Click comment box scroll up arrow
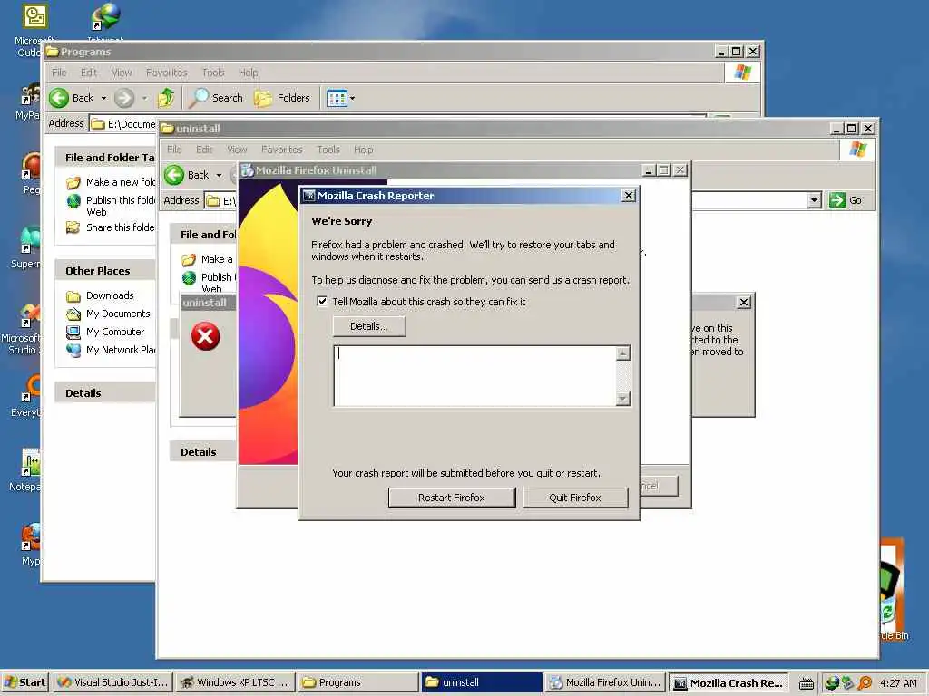This screenshot has width=929, height=696. pos(622,353)
